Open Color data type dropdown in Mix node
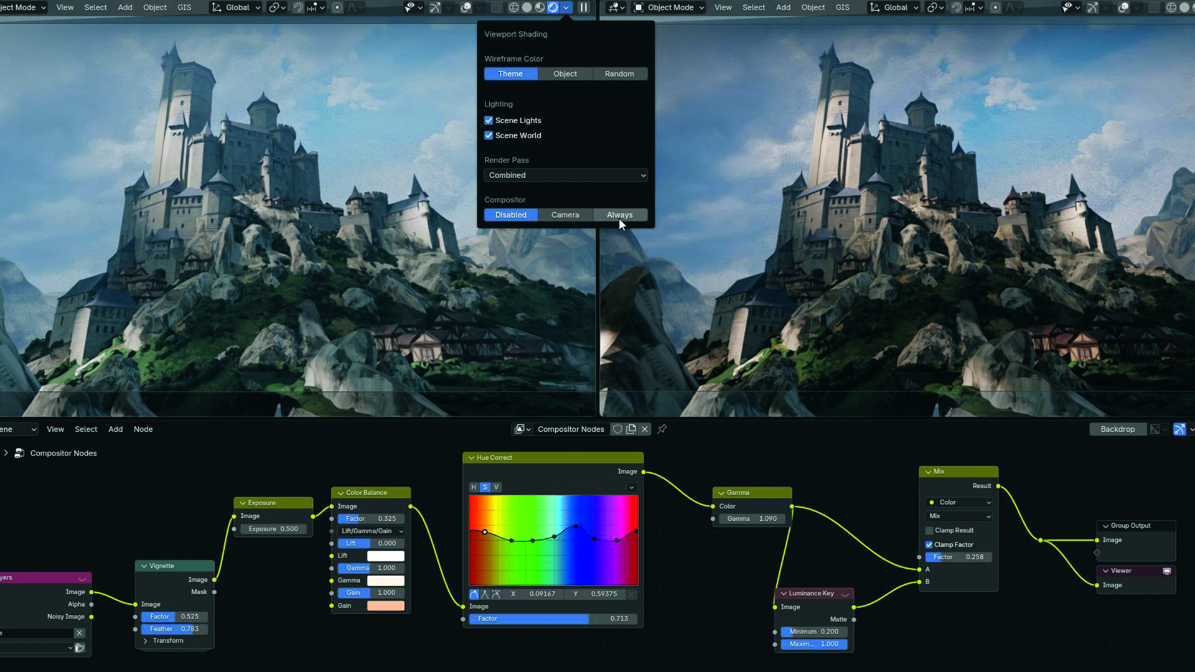 click(959, 502)
